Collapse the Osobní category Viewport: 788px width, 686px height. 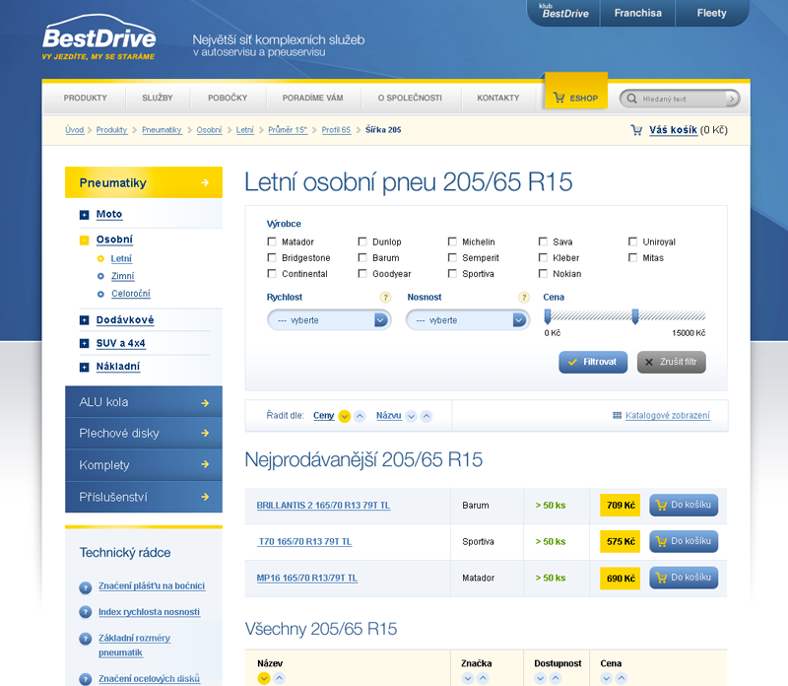pyautogui.click(x=85, y=240)
